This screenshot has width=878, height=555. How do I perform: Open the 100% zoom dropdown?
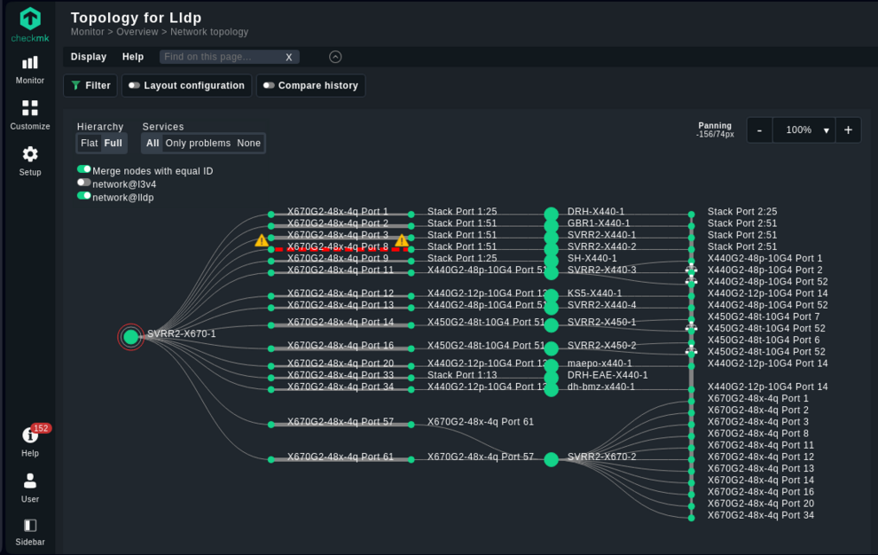click(x=804, y=130)
